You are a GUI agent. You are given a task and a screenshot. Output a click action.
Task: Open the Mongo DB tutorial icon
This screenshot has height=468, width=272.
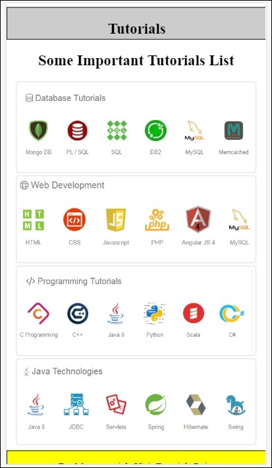pos(38,131)
